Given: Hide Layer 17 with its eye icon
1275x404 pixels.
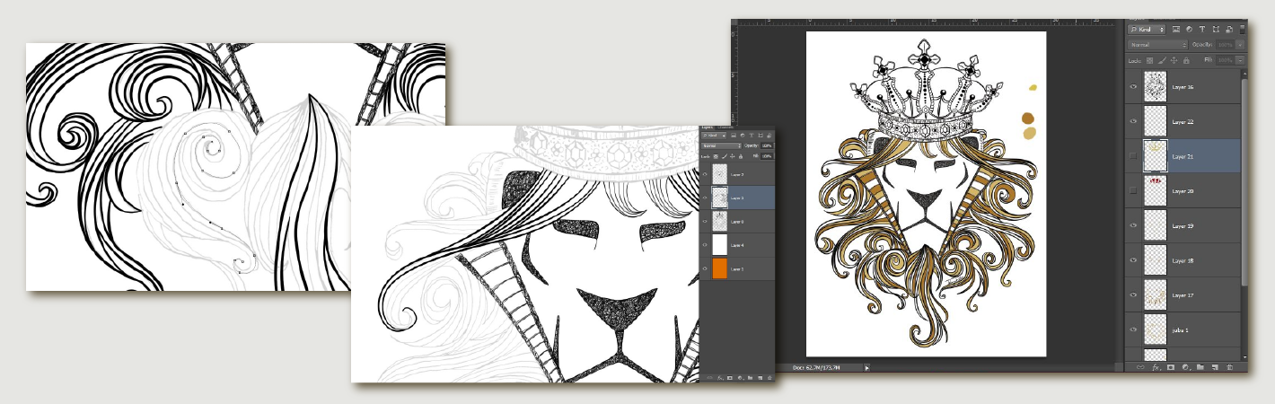Looking at the screenshot, I should pyautogui.click(x=1133, y=294).
